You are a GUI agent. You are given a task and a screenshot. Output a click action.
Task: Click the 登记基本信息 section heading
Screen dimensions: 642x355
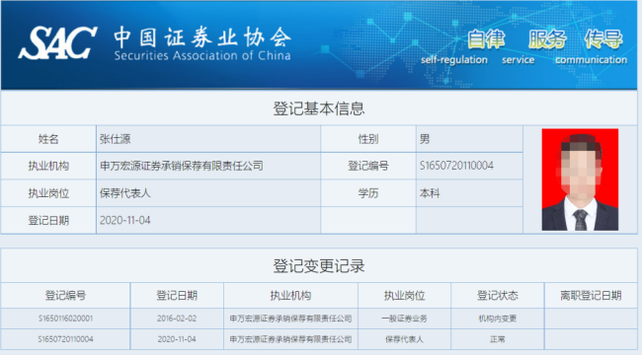coord(319,108)
